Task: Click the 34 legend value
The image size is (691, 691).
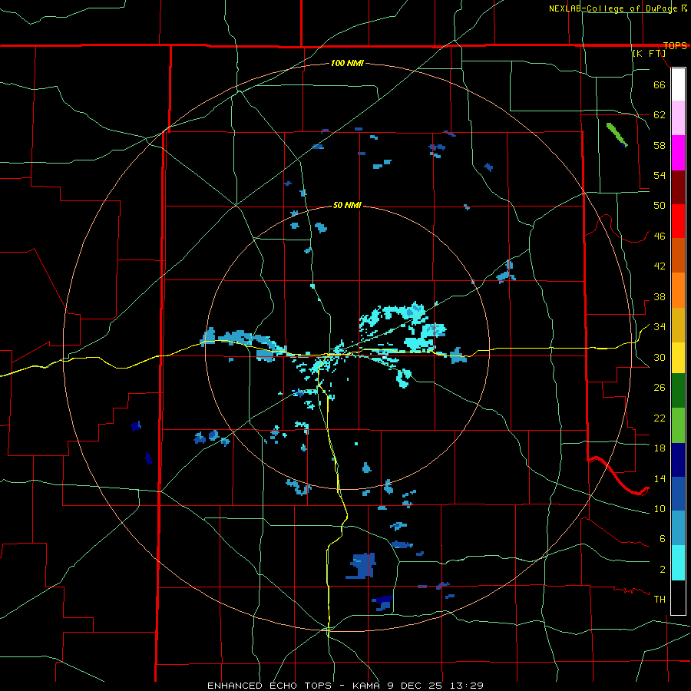Action: coord(660,327)
